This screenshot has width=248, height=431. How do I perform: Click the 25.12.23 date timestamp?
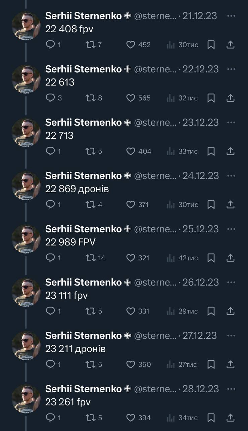pos(200,229)
